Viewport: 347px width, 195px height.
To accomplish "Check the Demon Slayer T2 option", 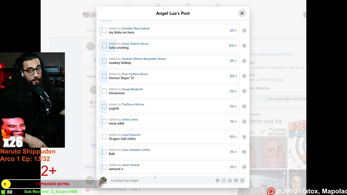I will [104, 76].
